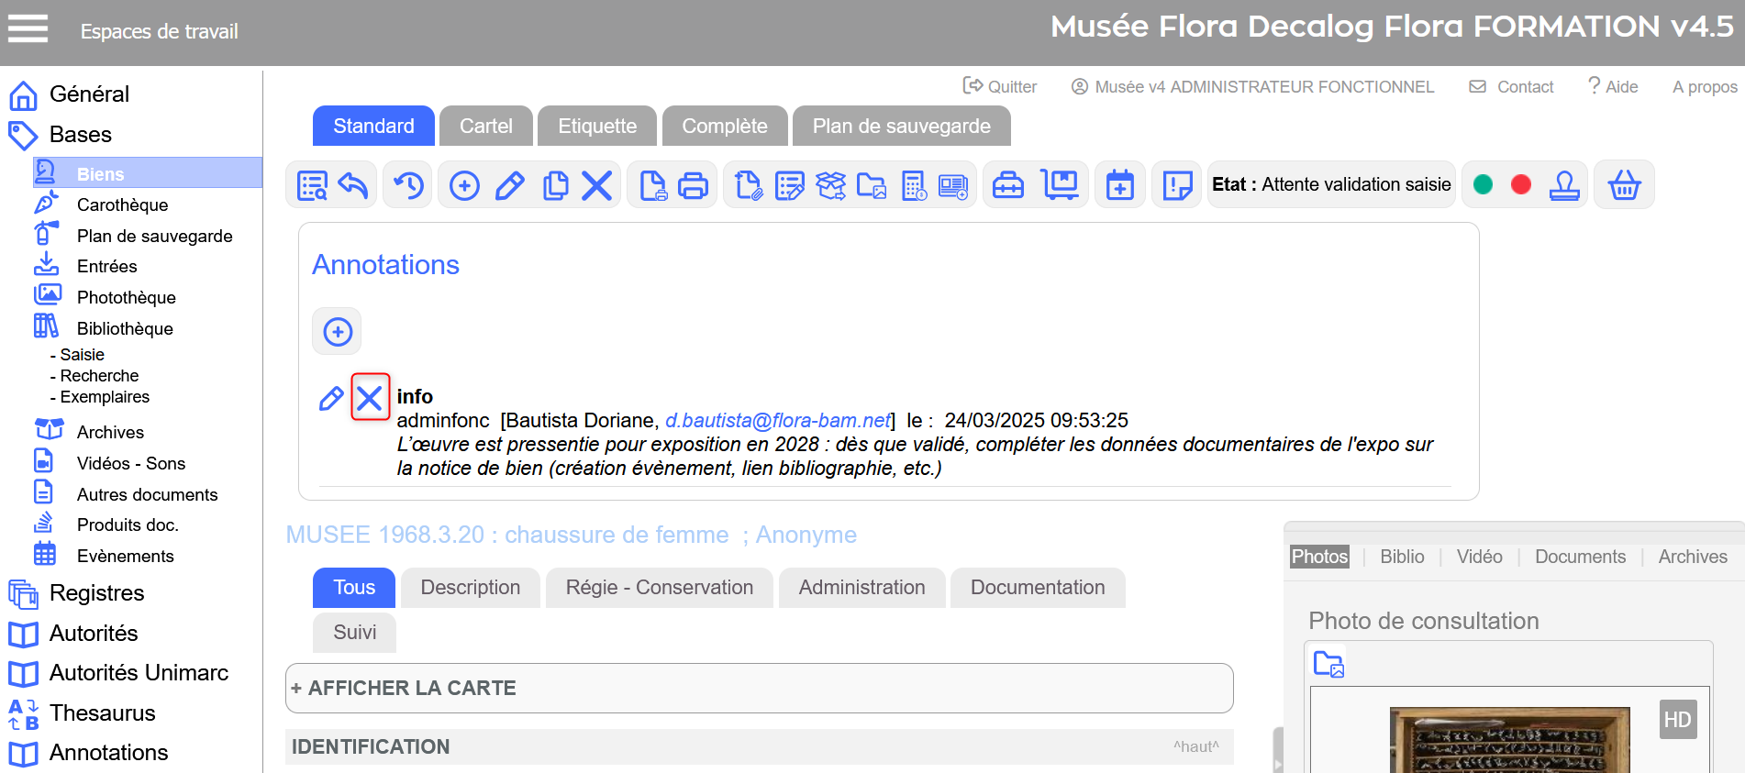This screenshot has width=1745, height=773.
Task: Click the green status circle
Action: [1483, 185]
